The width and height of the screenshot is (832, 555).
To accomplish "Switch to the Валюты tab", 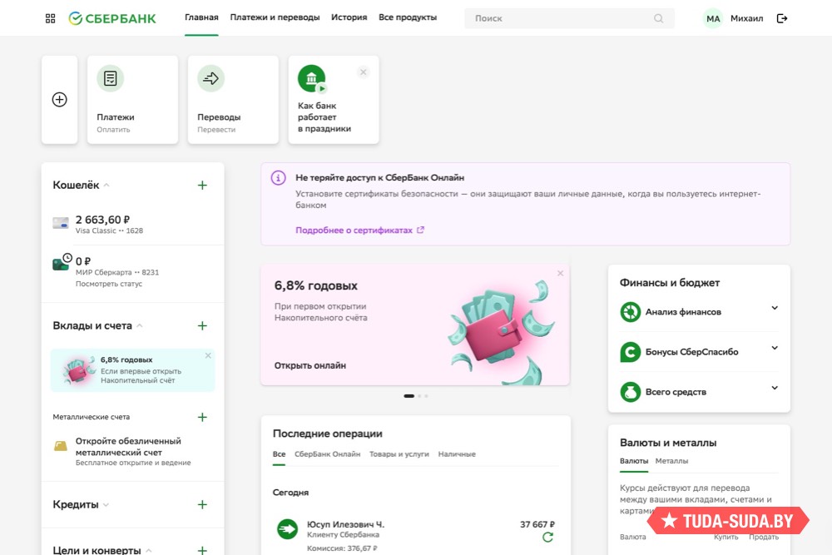I will point(633,461).
